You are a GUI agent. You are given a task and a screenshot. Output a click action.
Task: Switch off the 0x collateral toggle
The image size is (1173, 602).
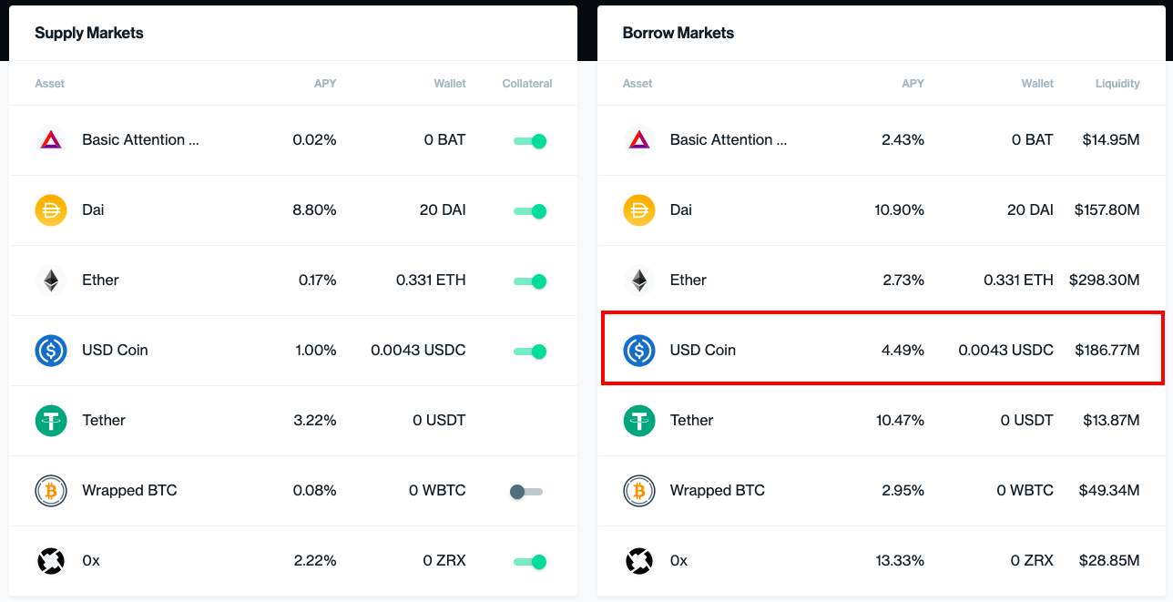click(x=529, y=562)
